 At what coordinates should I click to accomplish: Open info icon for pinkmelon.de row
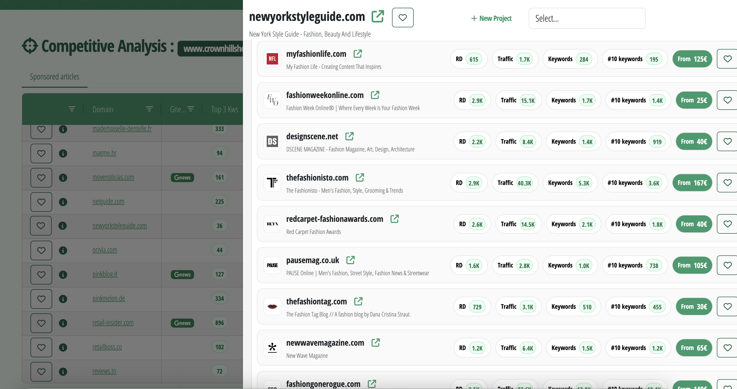tap(63, 299)
